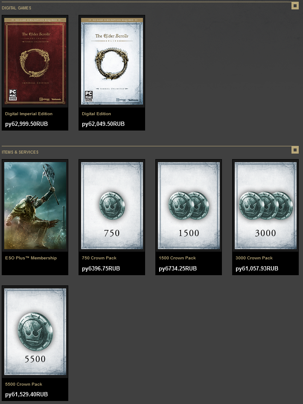Viewport: 303px width, 404px height.
Task: Collapse the Items & Services section
Action: 295,150
